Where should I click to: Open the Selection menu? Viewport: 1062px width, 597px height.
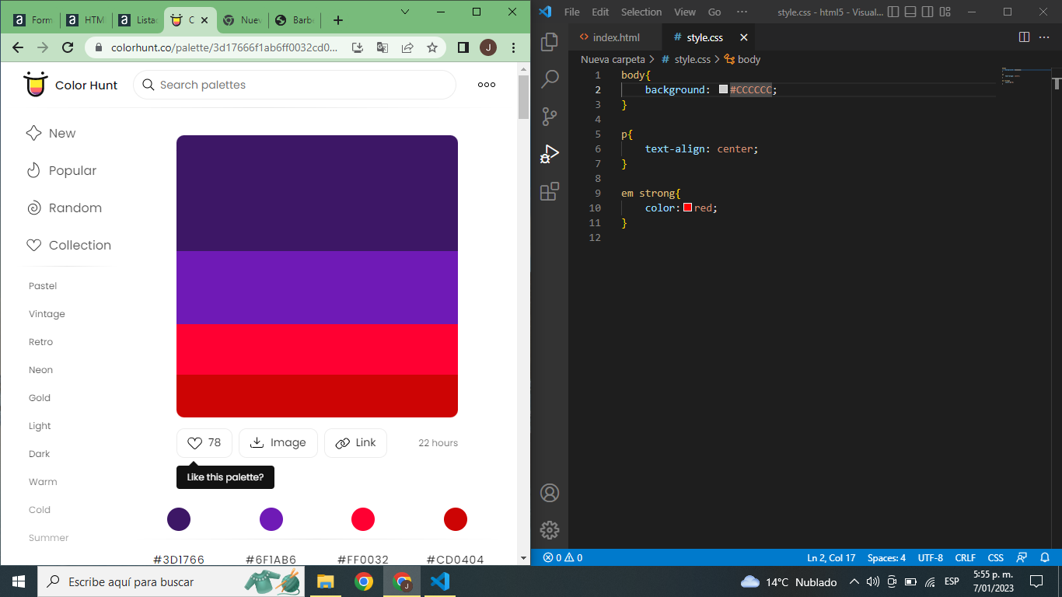pyautogui.click(x=641, y=12)
